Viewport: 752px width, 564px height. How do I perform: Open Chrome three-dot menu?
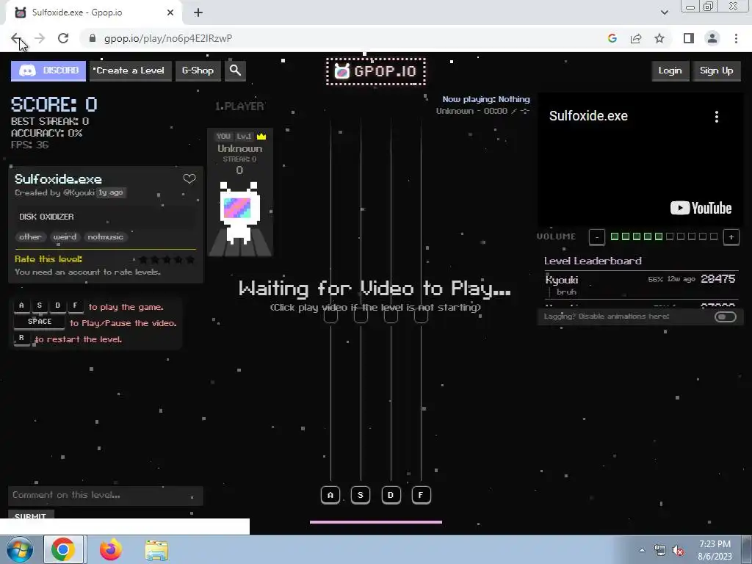pos(736,38)
